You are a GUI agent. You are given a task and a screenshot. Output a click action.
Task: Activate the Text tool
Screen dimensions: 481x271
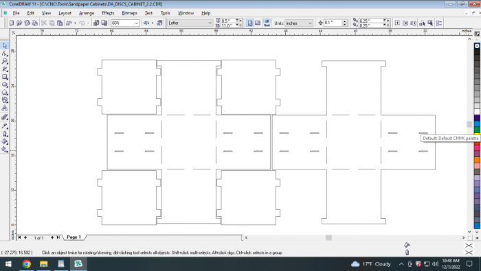click(x=5, y=108)
